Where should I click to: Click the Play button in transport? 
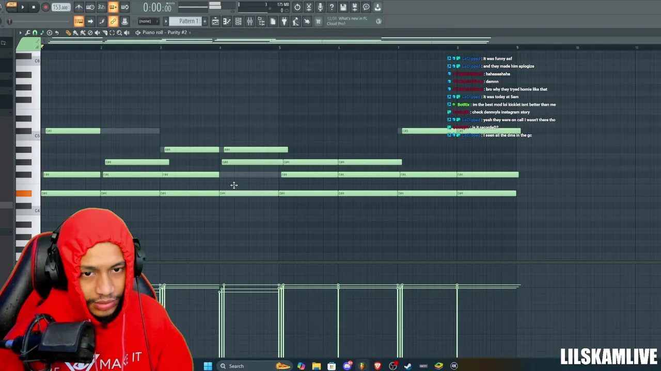(23, 7)
